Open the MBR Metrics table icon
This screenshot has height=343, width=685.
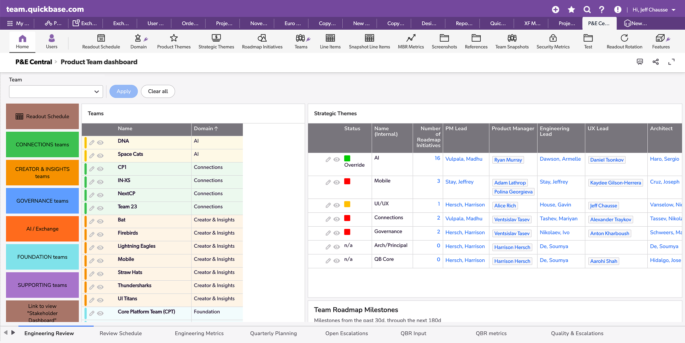click(x=411, y=38)
